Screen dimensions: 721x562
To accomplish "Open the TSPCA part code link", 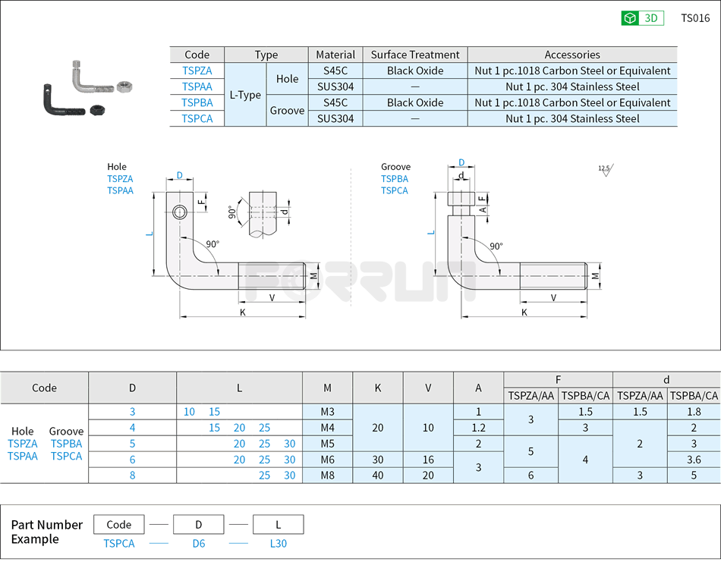I will 197,118.
